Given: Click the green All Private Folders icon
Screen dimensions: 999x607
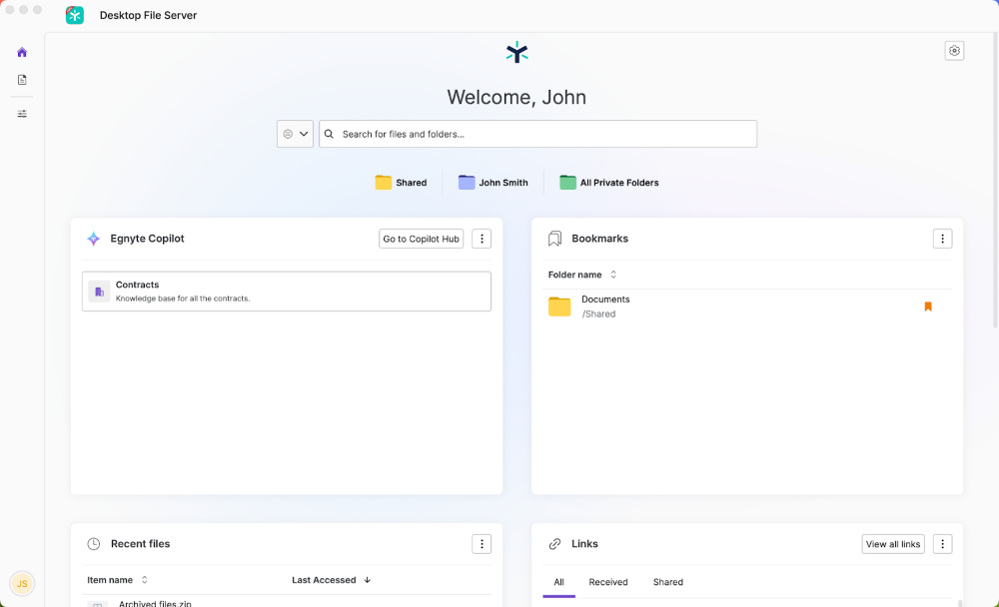Looking at the screenshot, I should click(x=567, y=182).
